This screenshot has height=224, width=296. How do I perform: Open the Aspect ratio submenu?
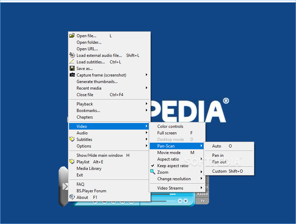point(177,159)
